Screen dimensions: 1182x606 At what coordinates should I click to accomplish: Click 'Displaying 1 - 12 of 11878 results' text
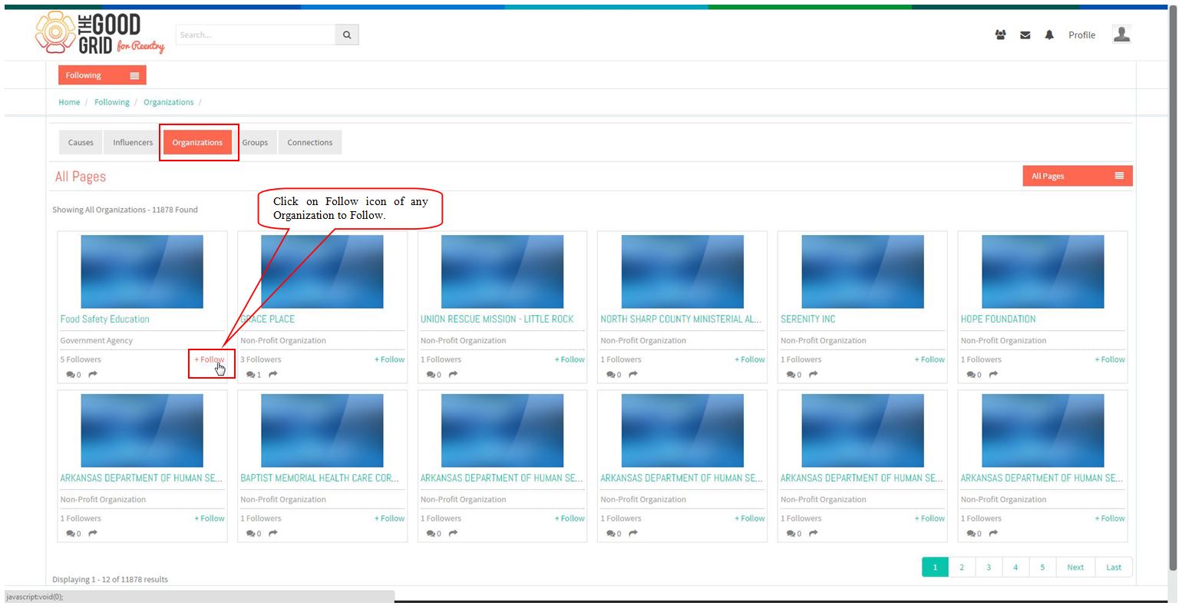pos(110,579)
